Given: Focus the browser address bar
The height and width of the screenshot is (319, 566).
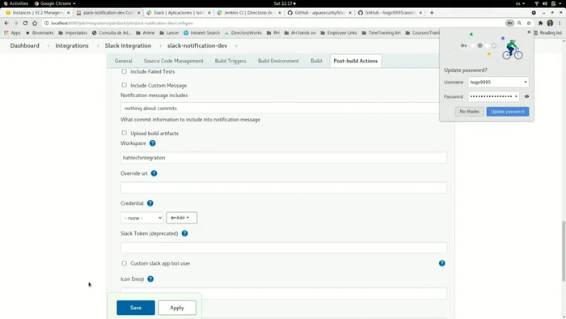Looking at the screenshot, I should (274, 23).
